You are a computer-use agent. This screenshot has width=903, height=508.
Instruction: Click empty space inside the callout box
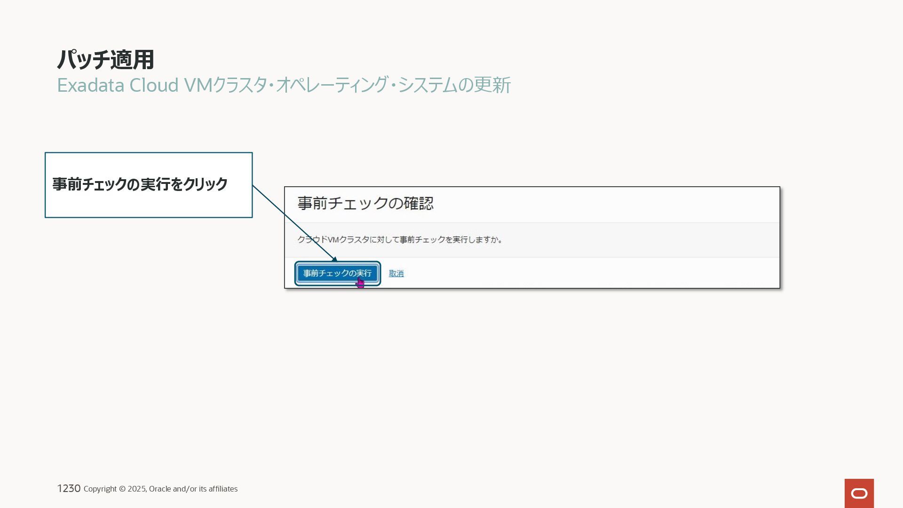[x=149, y=205]
